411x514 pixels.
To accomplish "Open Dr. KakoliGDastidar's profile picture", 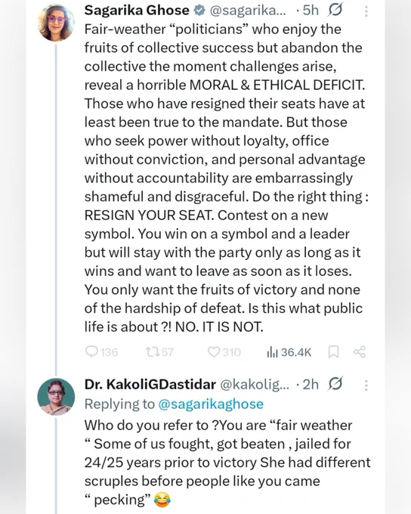I will pos(57,397).
